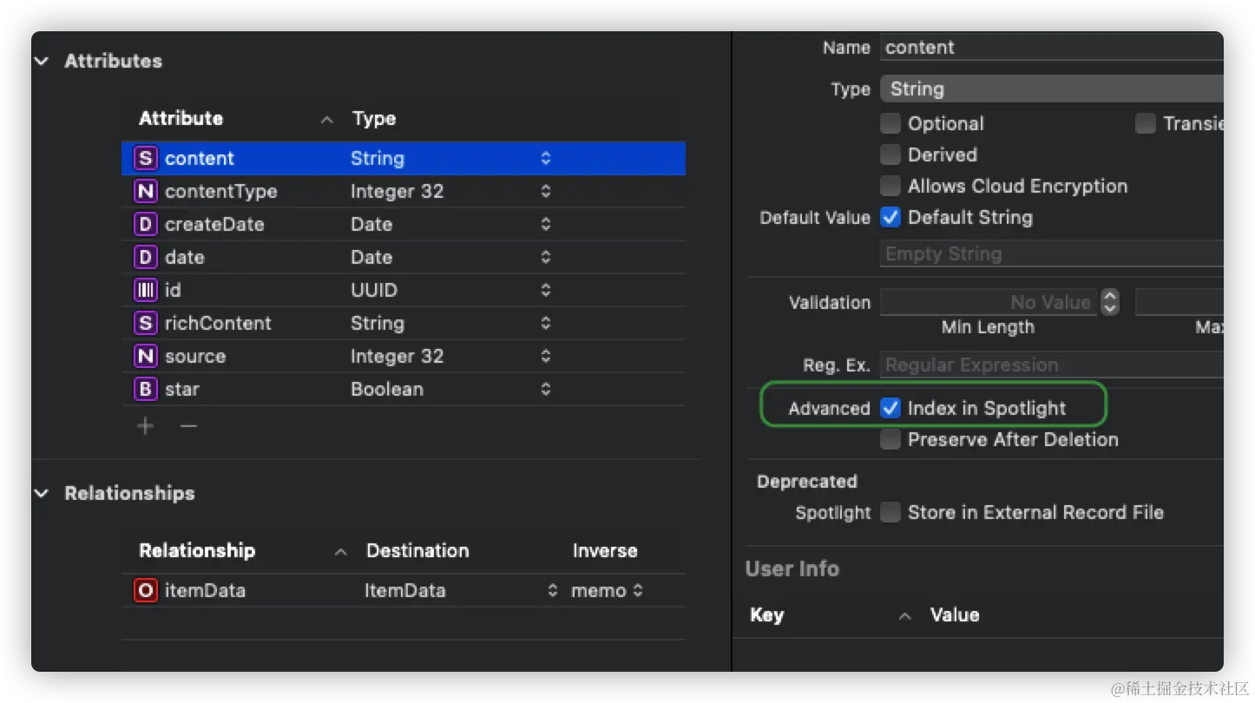
Task: Open the inspector Type String dropdown
Action: pyautogui.click(x=1052, y=89)
